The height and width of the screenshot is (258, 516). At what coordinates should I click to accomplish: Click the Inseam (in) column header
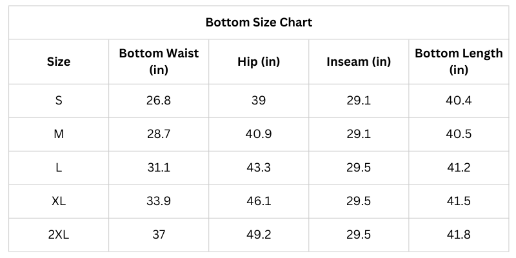tap(359, 62)
